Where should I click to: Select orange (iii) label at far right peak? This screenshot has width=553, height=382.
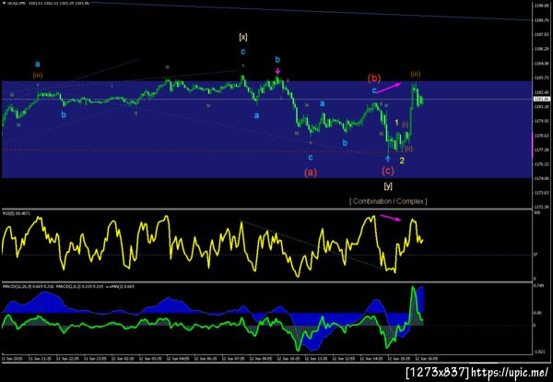click(415, 74)
